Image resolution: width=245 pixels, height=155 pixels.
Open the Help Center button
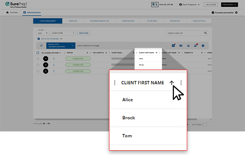coord(211,5)
